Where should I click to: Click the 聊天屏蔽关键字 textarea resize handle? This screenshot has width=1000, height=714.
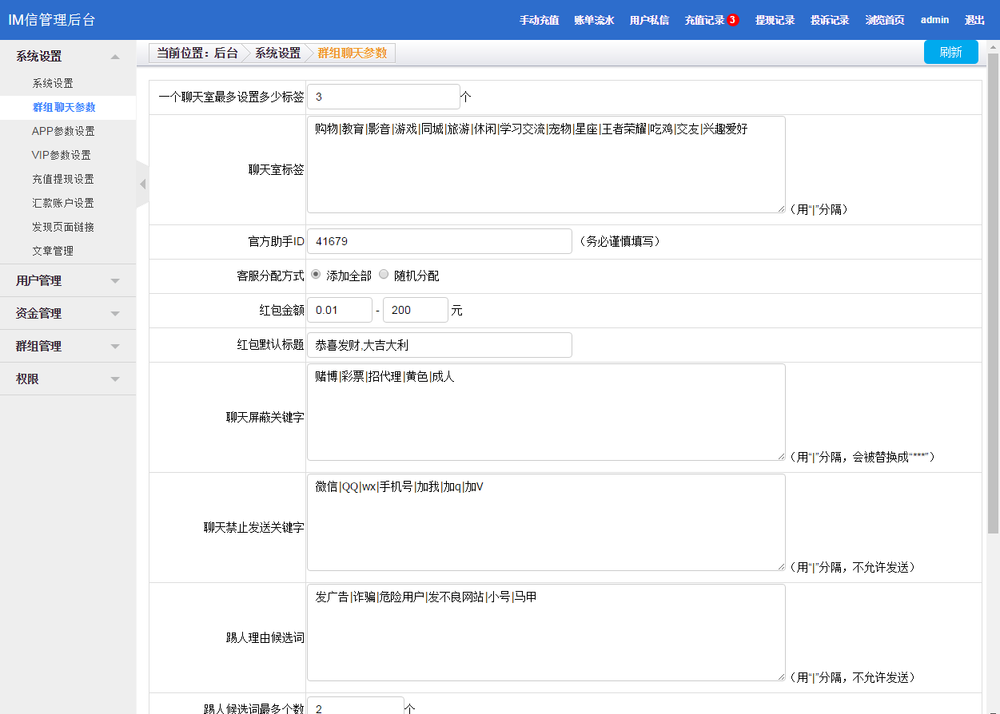pos(781,456)
